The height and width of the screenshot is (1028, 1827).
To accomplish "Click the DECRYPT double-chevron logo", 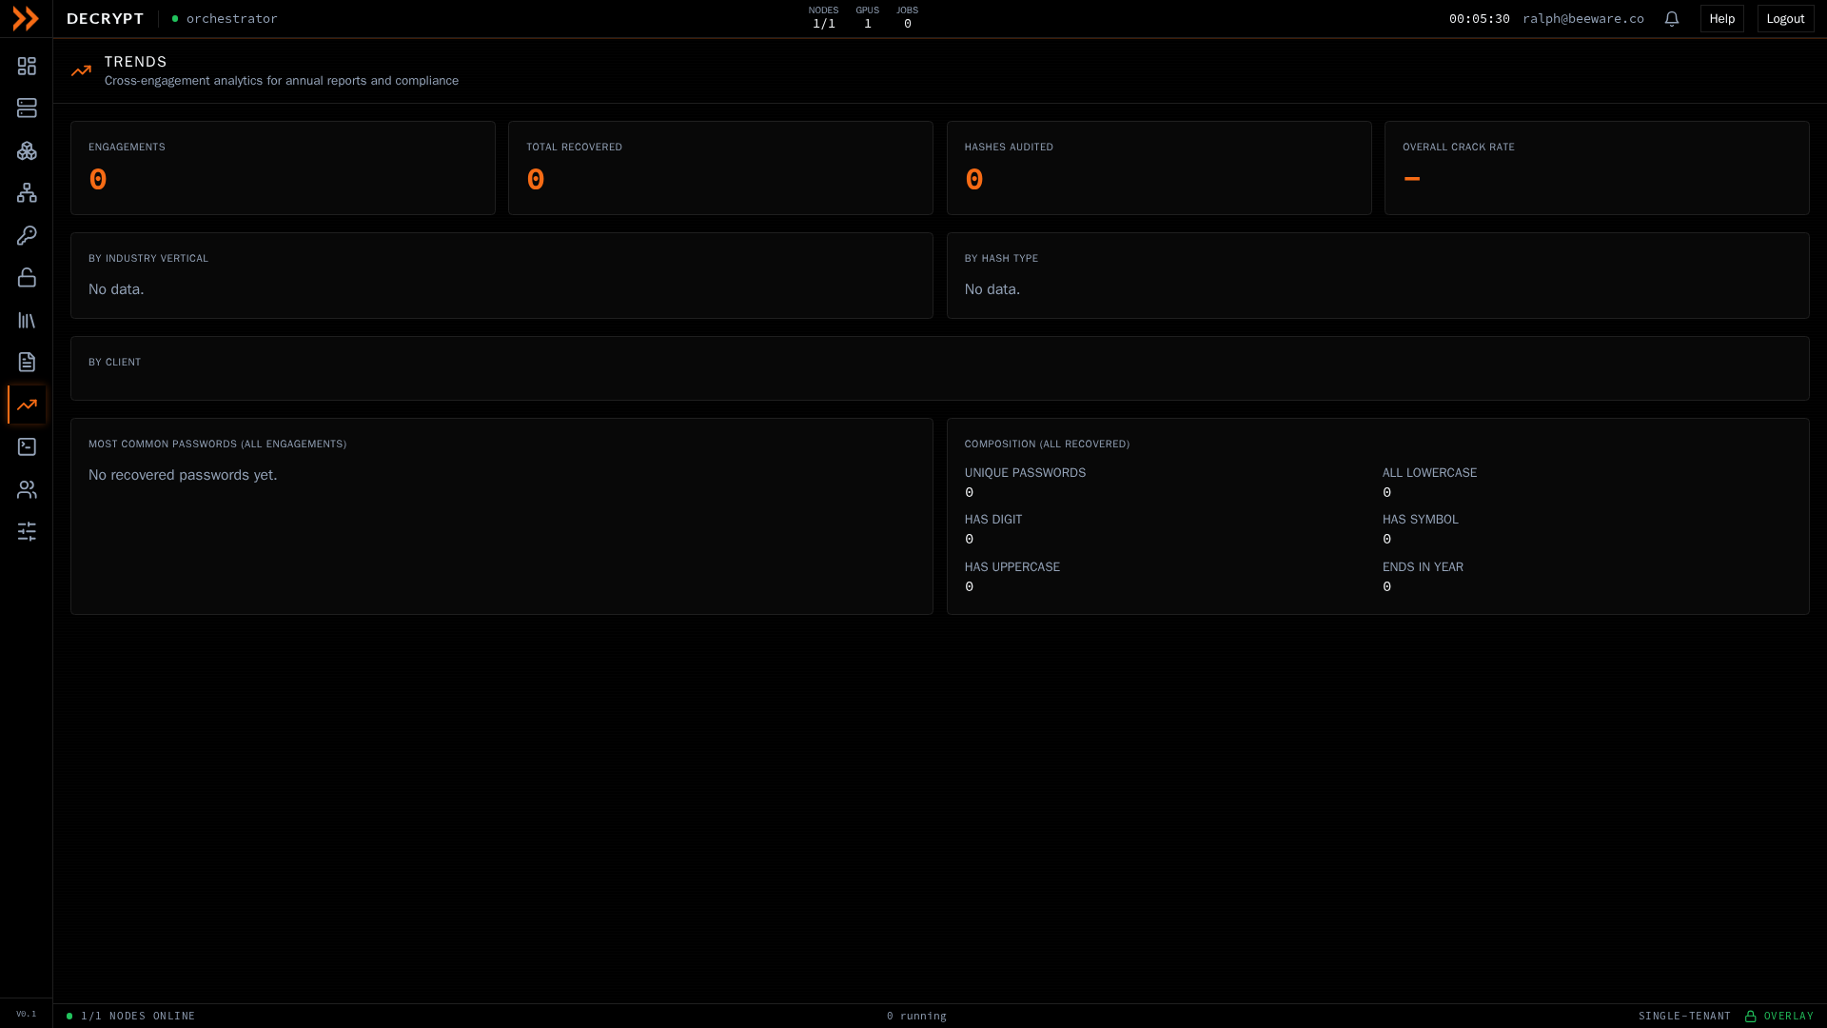I will pos(26,18).
